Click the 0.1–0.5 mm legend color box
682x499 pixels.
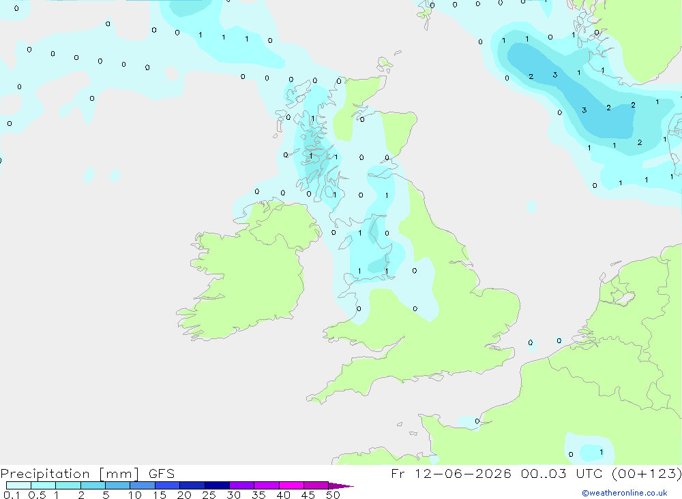click(x=18, y=485)
